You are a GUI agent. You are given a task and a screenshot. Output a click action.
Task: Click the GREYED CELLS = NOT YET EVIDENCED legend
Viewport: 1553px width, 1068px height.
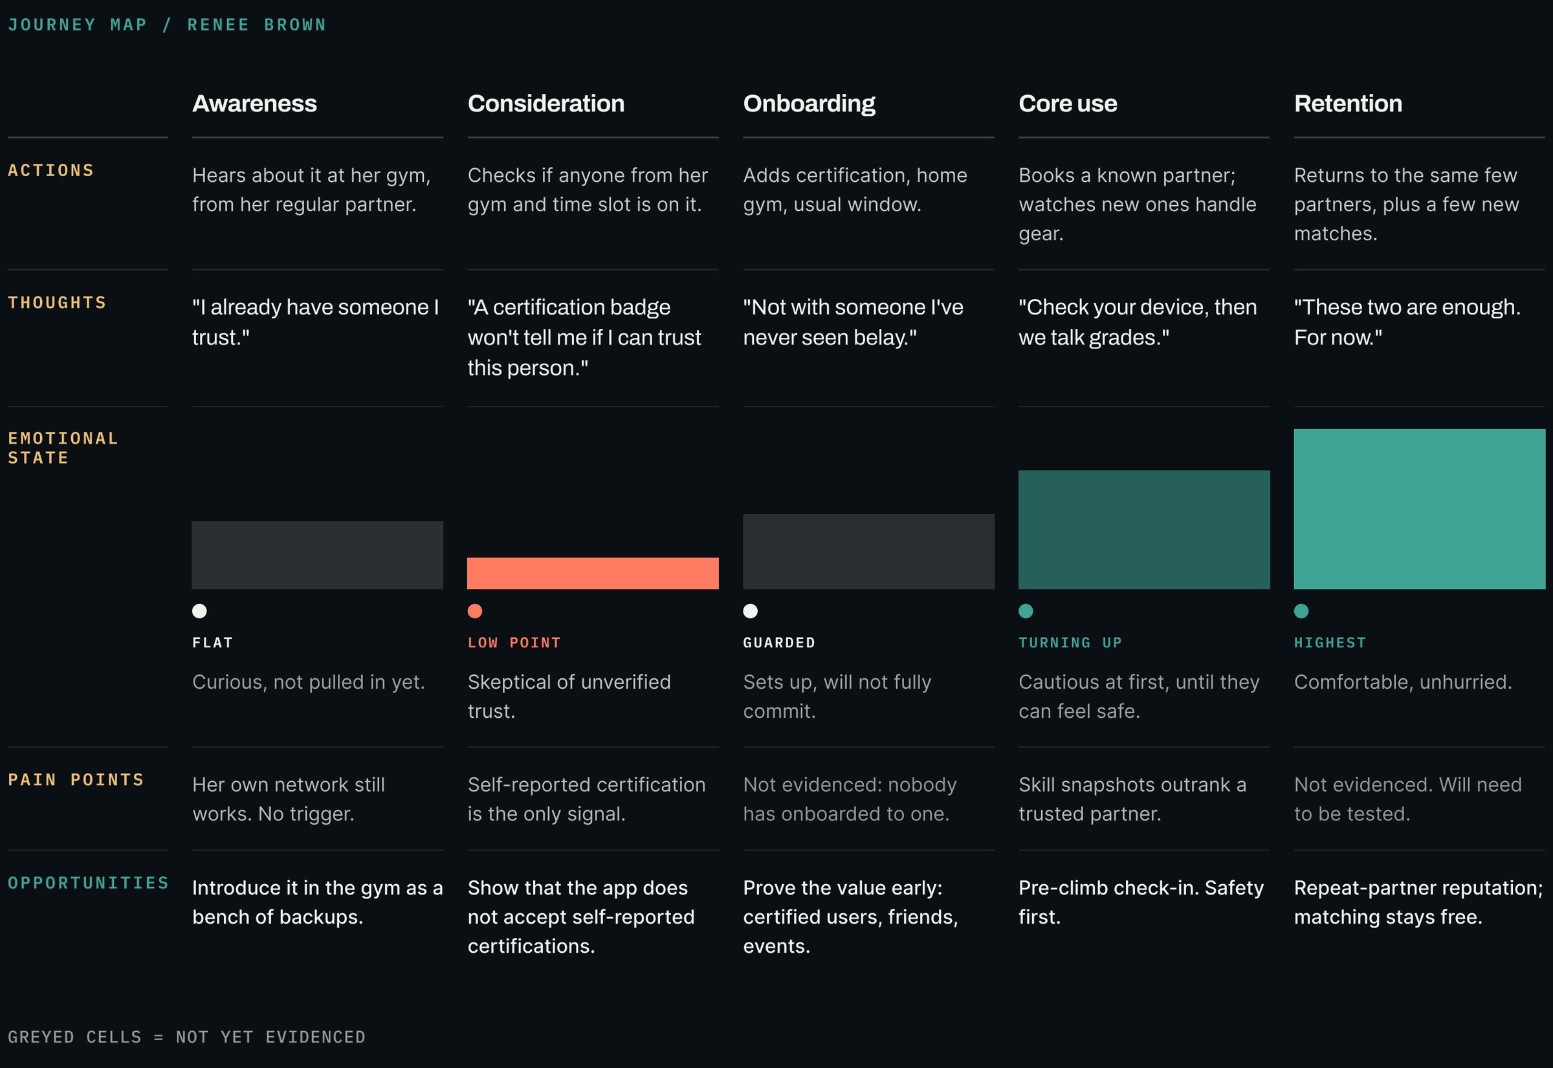tap(186, 1037)
